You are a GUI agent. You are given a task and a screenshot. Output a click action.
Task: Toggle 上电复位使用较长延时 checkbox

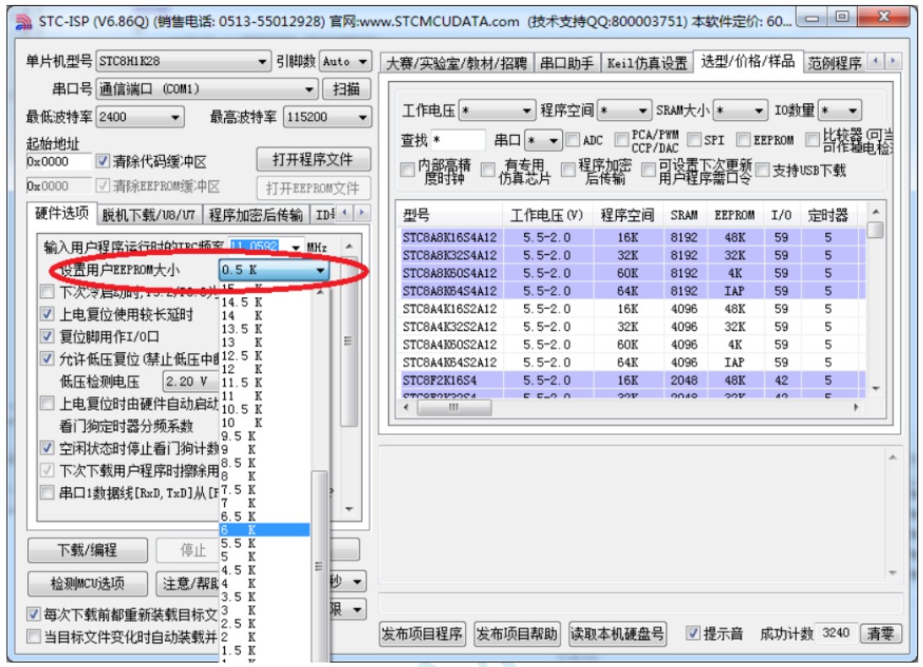coord(47,314)
